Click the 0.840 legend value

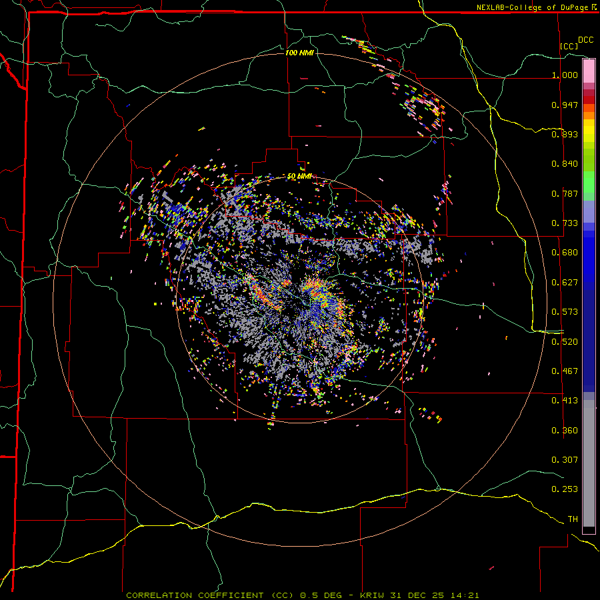pos(565,164)
